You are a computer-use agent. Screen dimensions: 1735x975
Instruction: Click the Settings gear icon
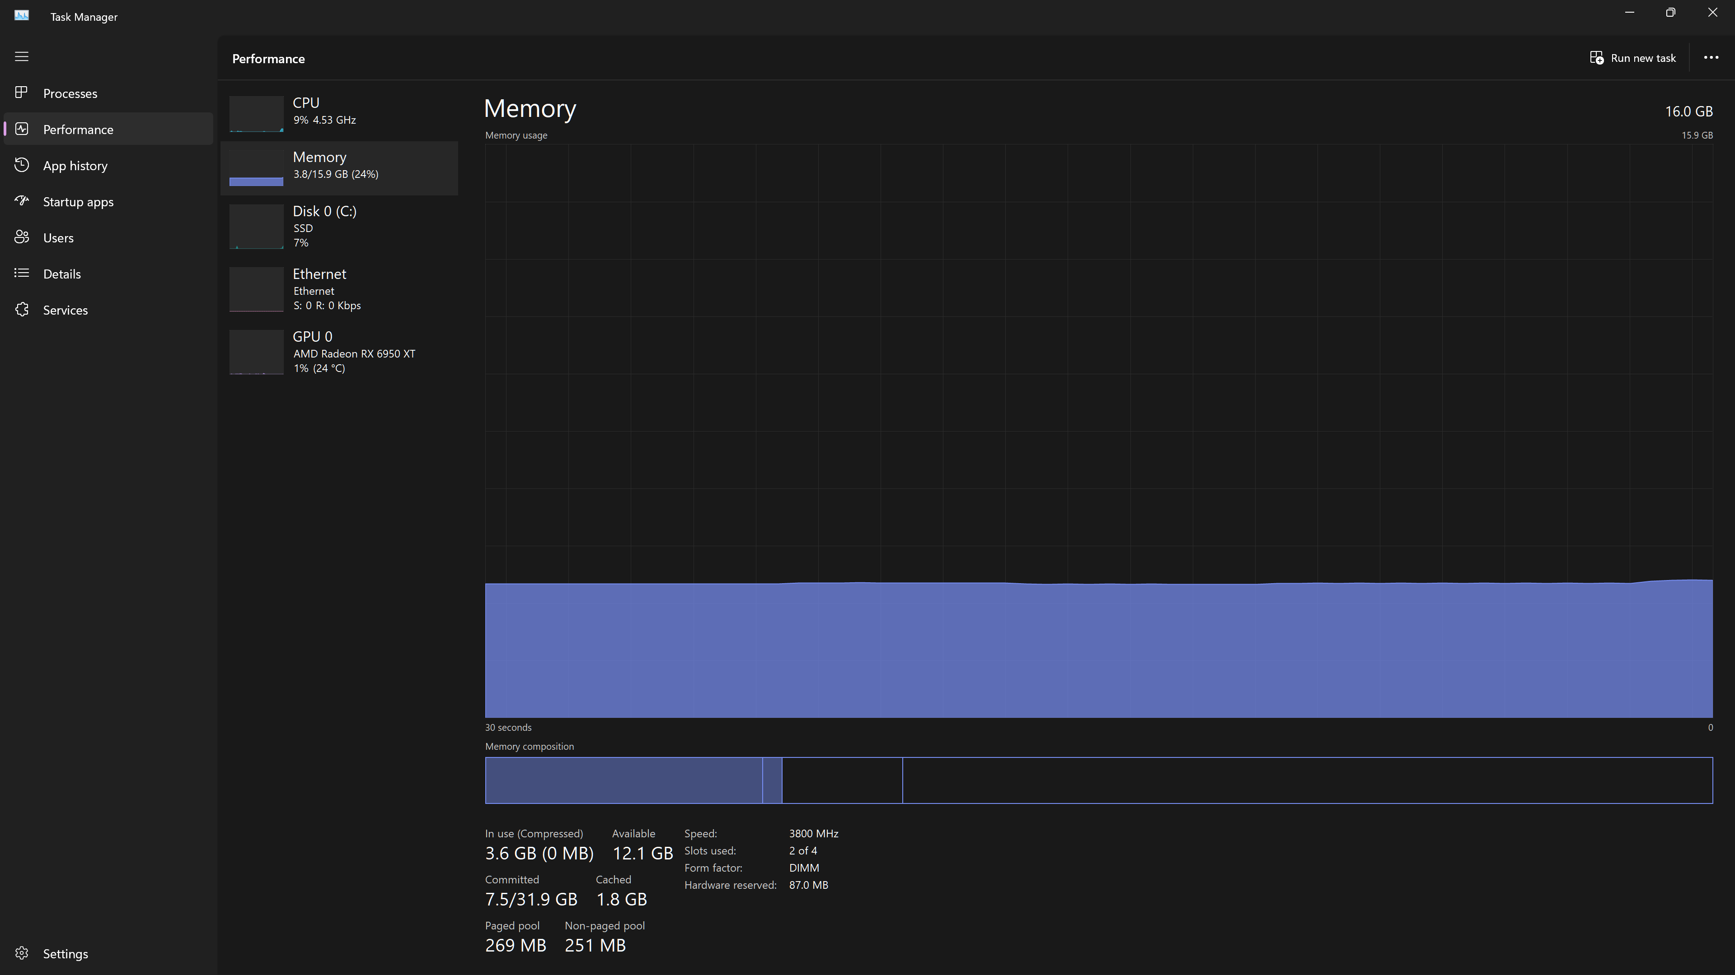pos(22,953)
